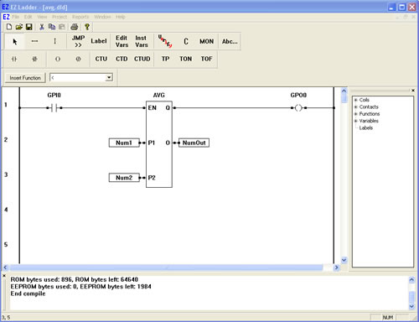
Task: Copy the selected element
Action: (x=52, y=27)
